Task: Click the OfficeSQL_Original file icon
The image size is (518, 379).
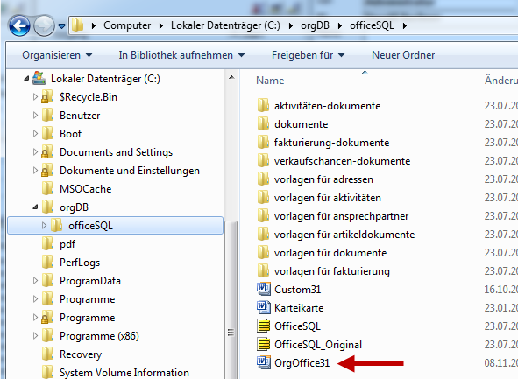Action: click(264, 344)
